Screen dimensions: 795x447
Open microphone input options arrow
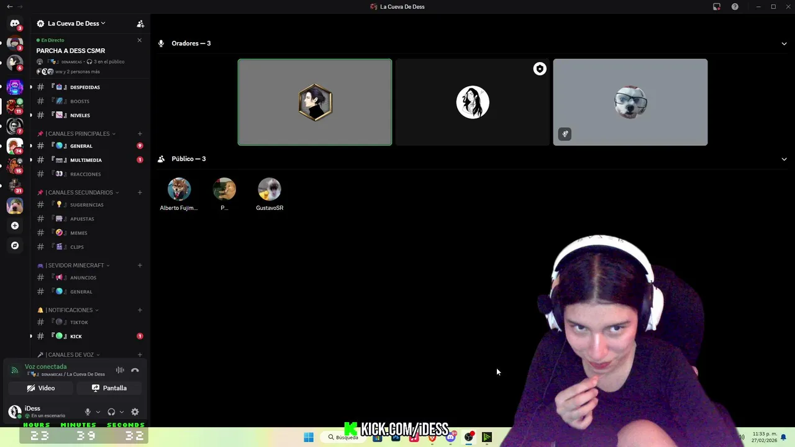(x=98, y=412)
